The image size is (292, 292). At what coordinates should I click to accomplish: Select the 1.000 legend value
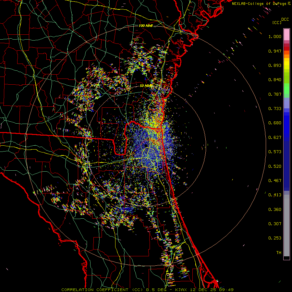pos(275,36)
